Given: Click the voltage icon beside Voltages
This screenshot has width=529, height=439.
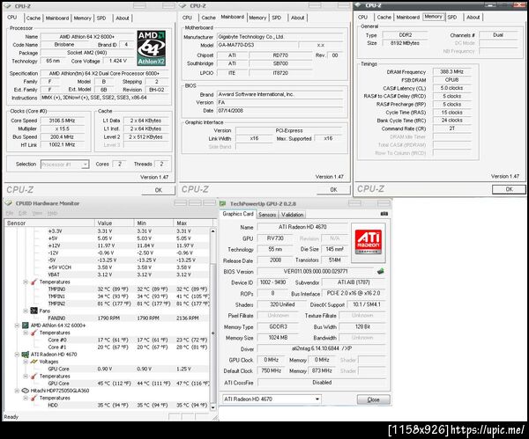Looking at the screenshot, I should tap(34, 362).
